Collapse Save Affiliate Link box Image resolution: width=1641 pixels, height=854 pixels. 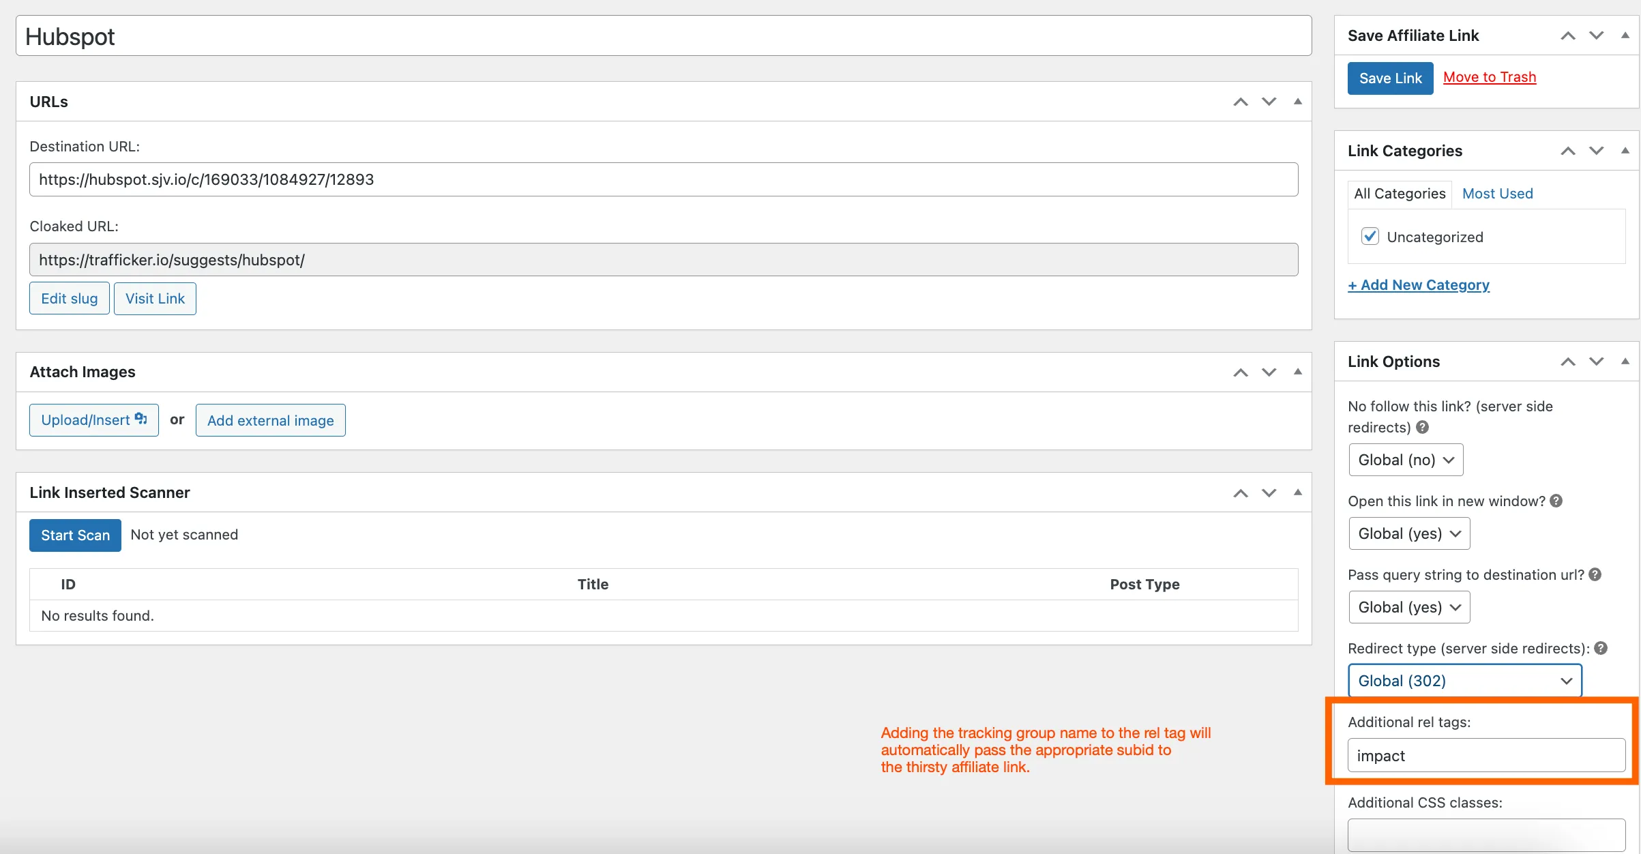tap(1625, 35)
